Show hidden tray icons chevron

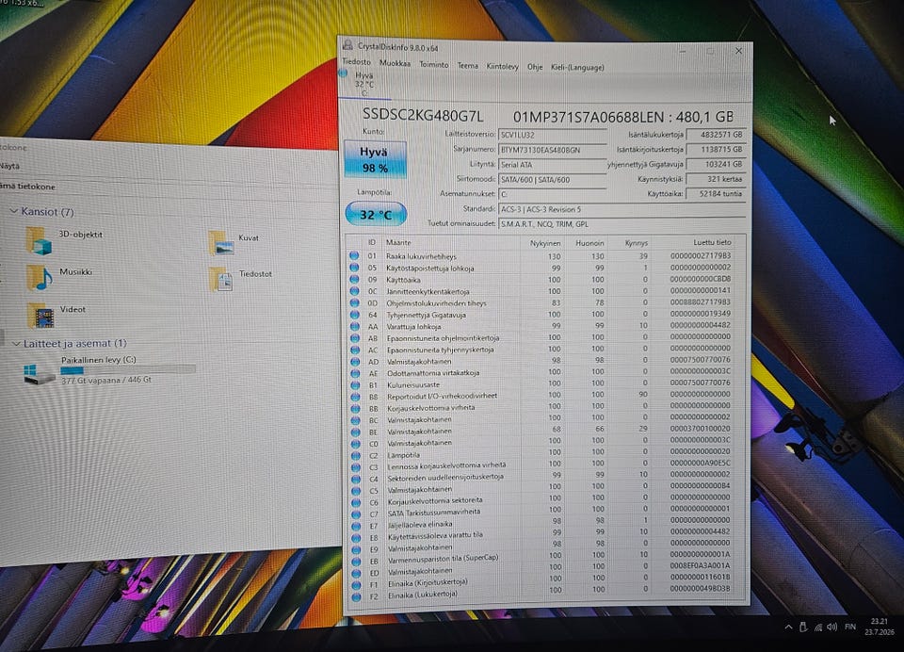click(x=788, y=628)
